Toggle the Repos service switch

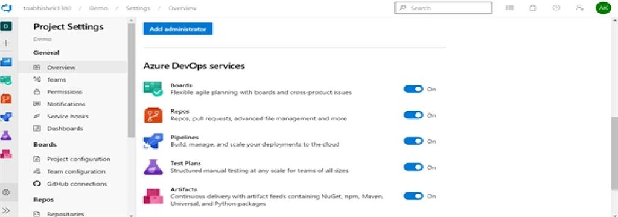click(413, 115)
